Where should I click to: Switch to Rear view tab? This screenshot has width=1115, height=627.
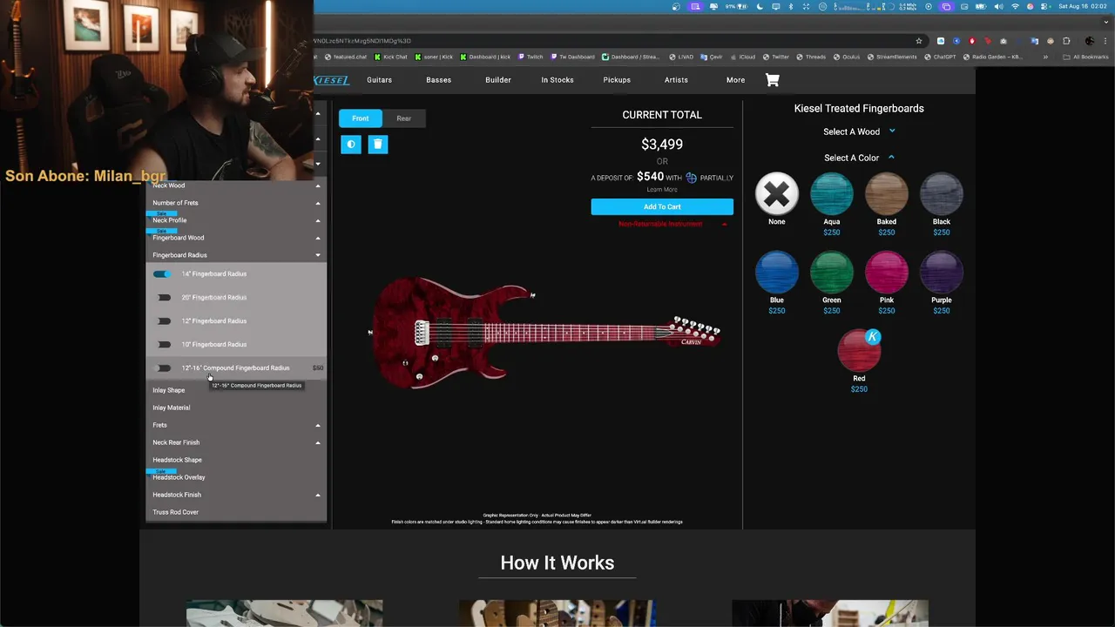pyautogui.click(x=404, y=118)
